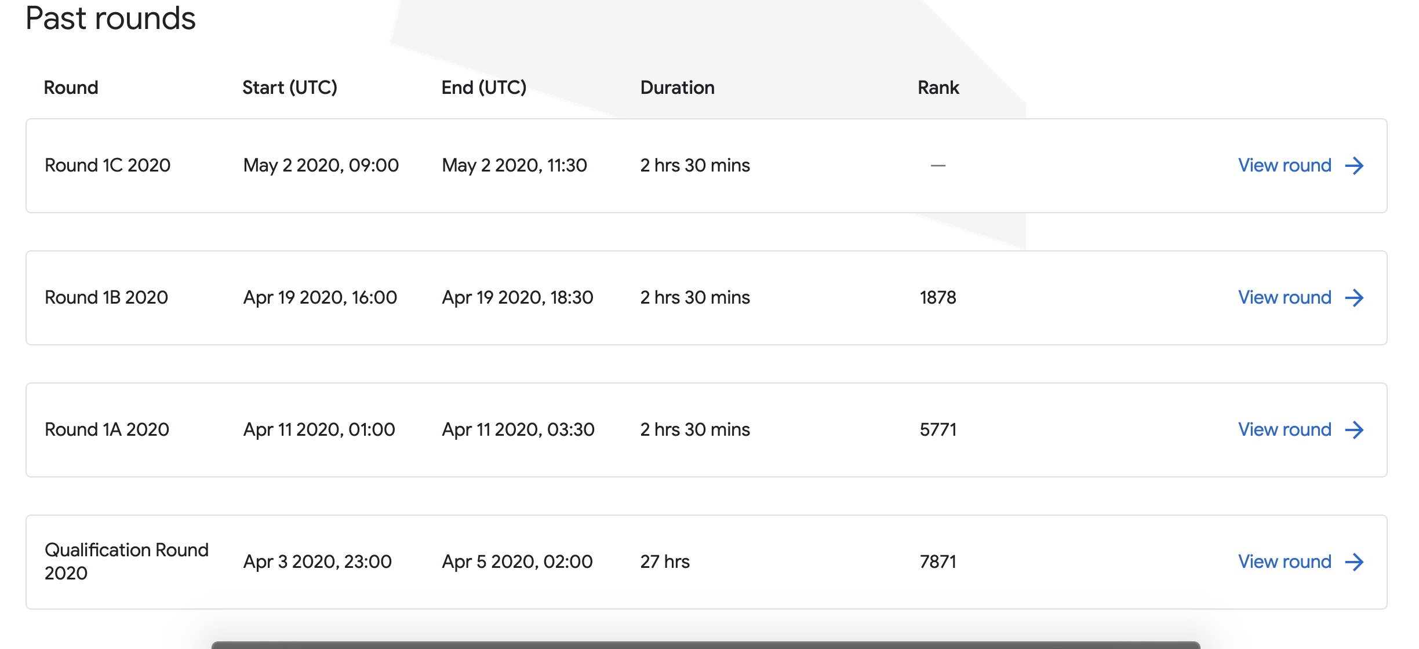The height and width of the screenshot is (649, 1419).
Task: Click the Round 1A 2020 row title
Action: pos(107,430)
